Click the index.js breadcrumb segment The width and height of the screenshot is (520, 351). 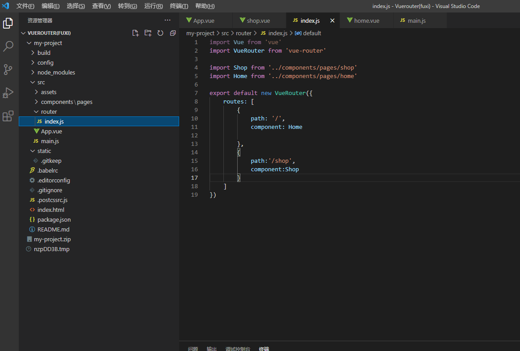point(274,33)
